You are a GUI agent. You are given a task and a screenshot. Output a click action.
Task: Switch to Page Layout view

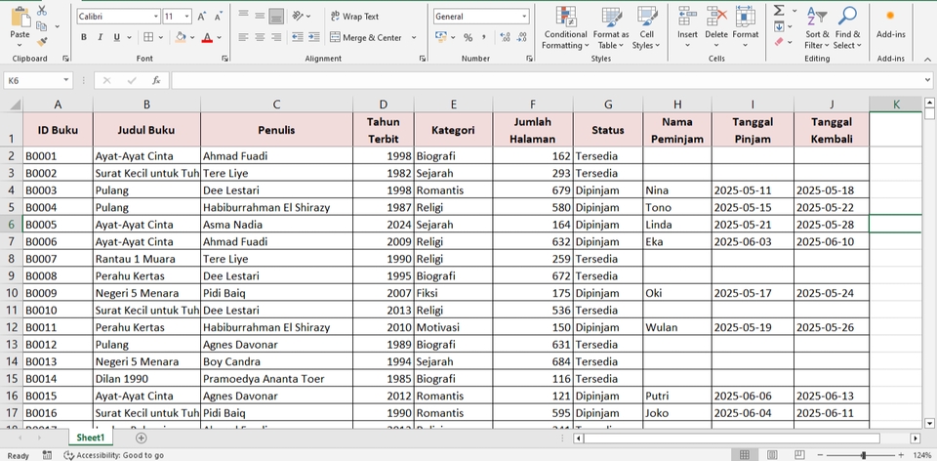point(772,455)
